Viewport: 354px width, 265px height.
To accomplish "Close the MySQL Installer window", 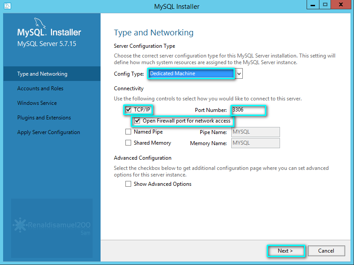I will [x=341, y=5].
